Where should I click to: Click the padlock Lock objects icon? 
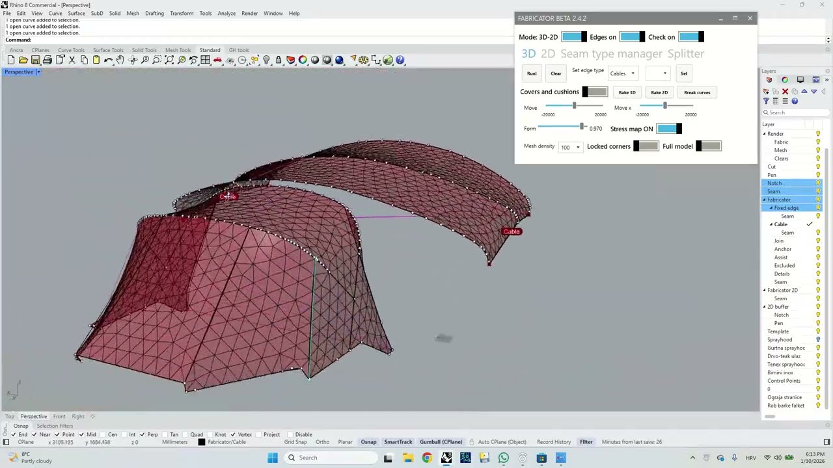[279, 60]
